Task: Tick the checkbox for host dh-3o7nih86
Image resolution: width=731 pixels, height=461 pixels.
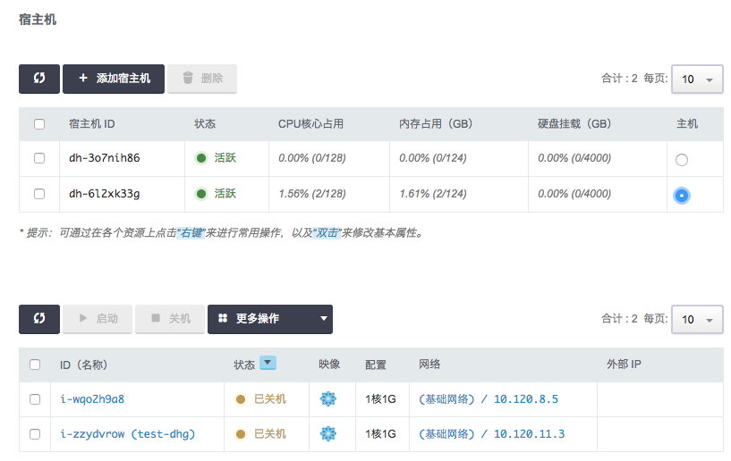Action: (x=39, y=158)
